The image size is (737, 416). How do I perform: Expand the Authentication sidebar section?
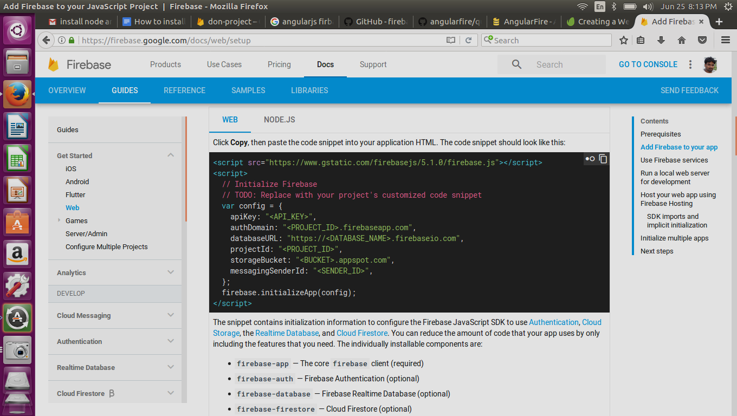(171, 341)
